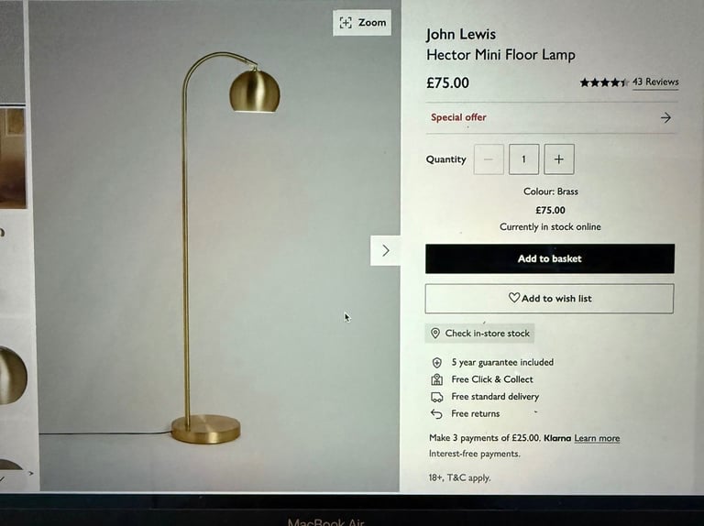Open the Special offer arrow
Image resolution: width=704 pixels, height=526 pixels.
tap(665, 117)
